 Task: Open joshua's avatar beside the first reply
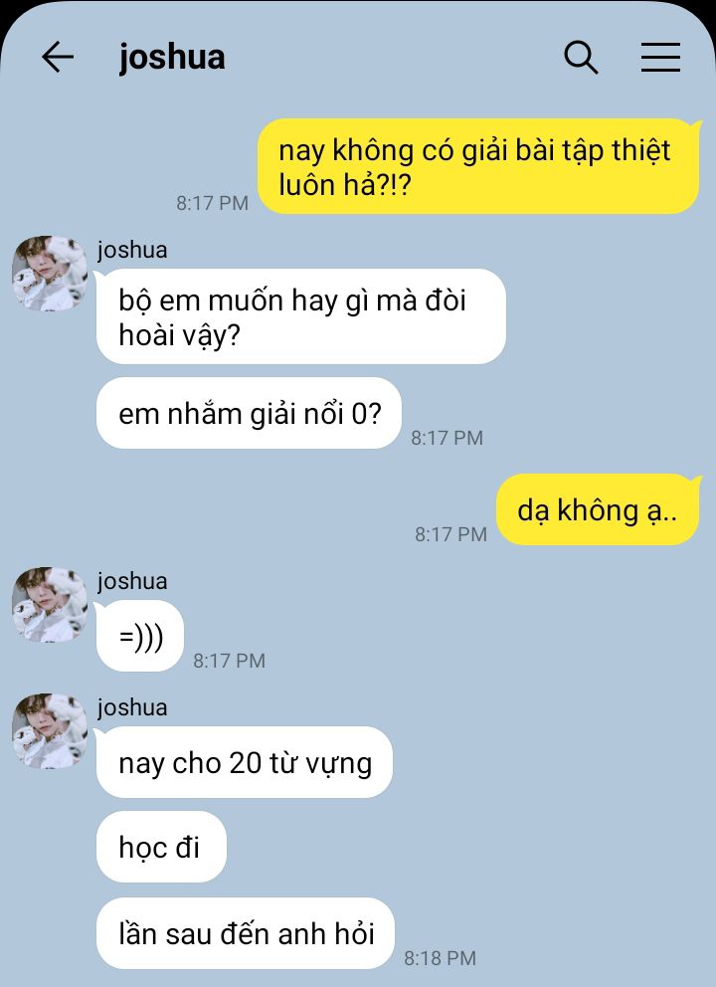pyautogui.click(x=50, y=274)
